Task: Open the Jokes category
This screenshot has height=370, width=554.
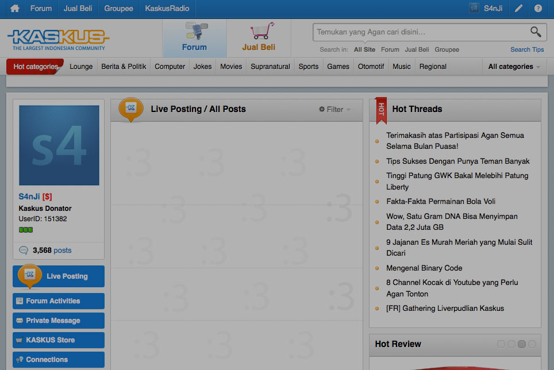Action: tap(202, 67)
